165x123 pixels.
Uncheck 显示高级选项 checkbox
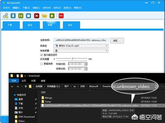tap(42, 55)
